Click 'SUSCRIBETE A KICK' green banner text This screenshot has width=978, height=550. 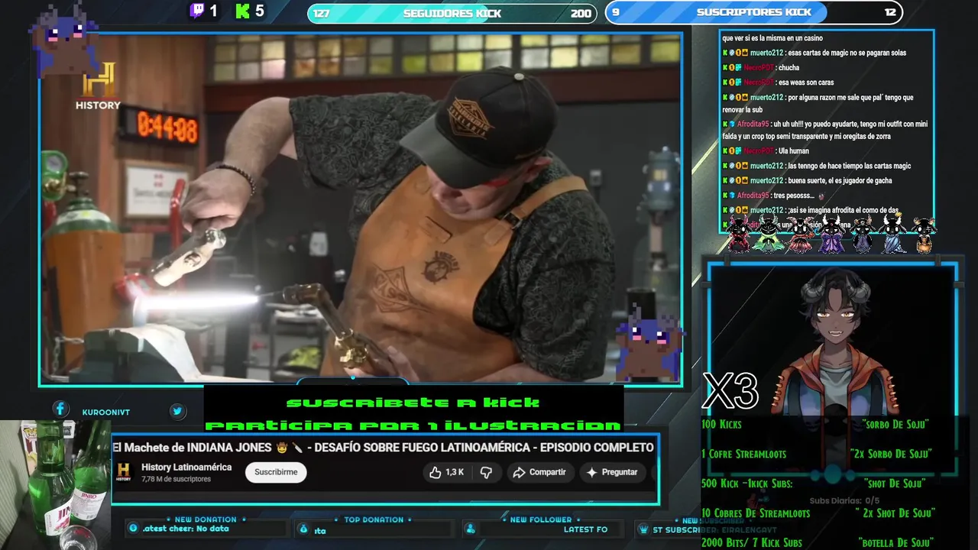[413, 403]
